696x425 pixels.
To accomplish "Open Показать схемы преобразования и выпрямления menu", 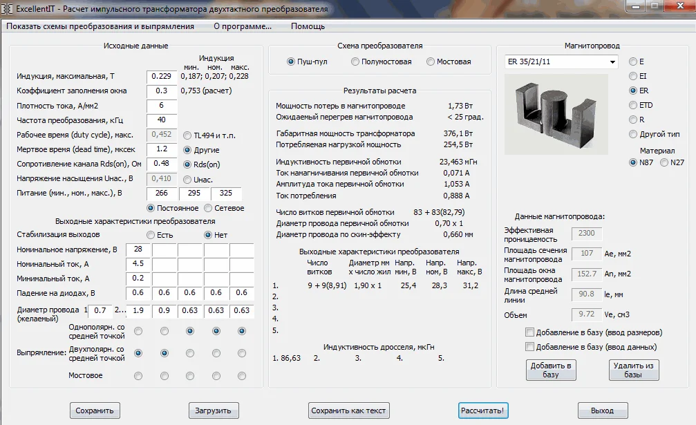I will coord(100,26).
